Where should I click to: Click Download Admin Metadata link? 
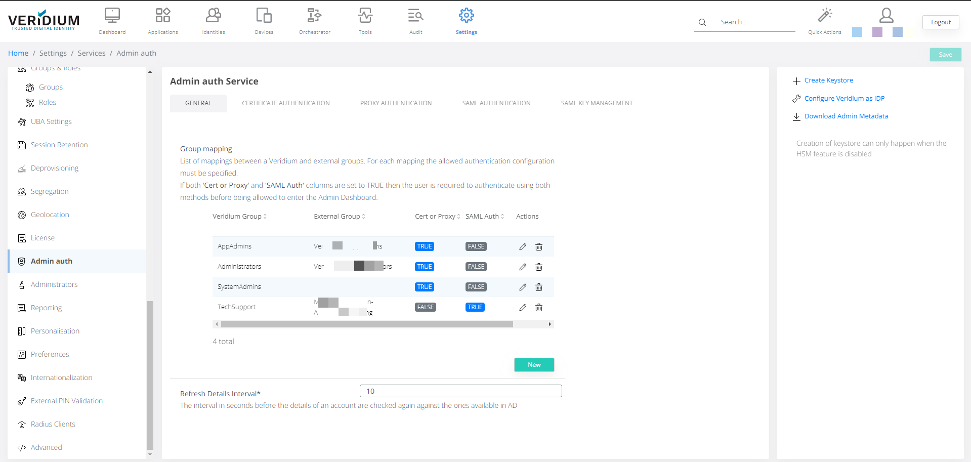click(846, 116)
